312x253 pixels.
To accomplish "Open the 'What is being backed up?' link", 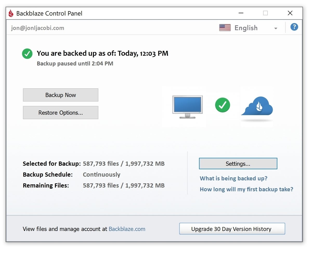I will [x=233, y=178].
